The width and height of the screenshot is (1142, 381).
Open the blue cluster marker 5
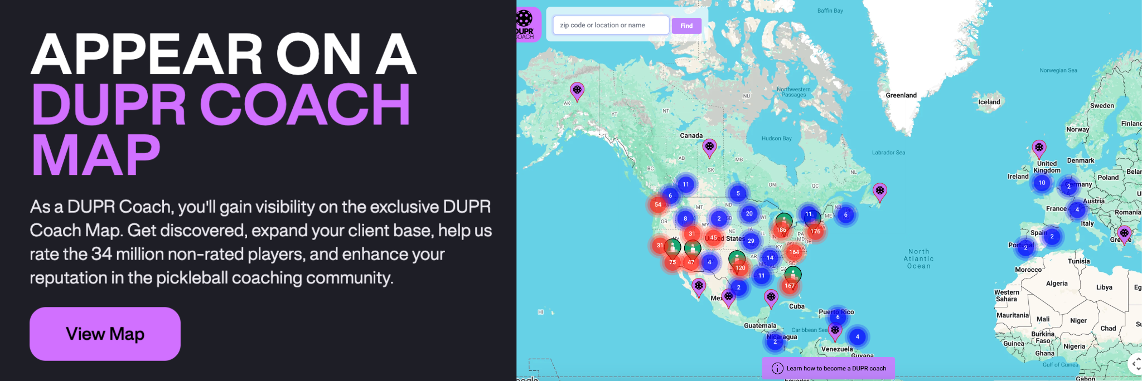click(738, 193)
